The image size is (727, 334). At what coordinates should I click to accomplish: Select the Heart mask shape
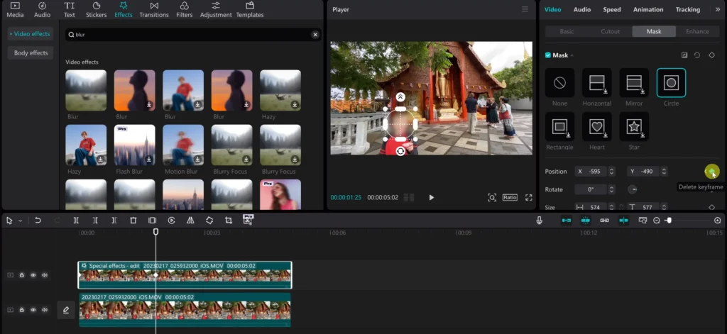(596, 126)
